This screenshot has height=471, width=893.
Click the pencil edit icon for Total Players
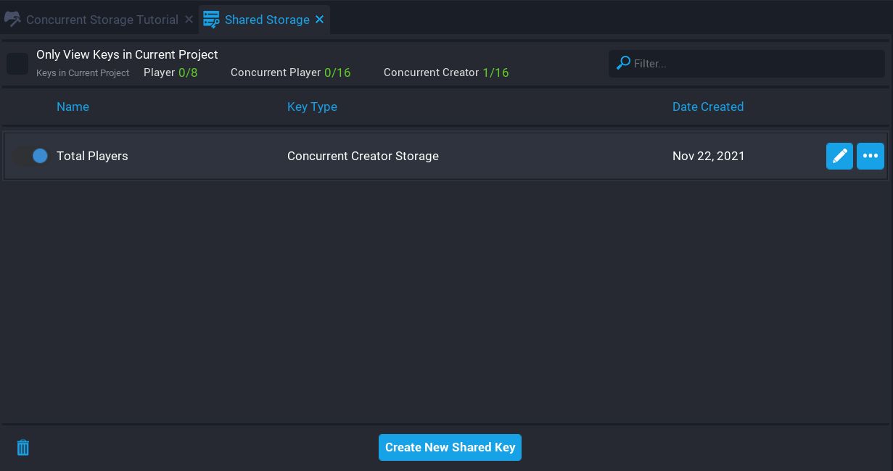click(839, 156)
